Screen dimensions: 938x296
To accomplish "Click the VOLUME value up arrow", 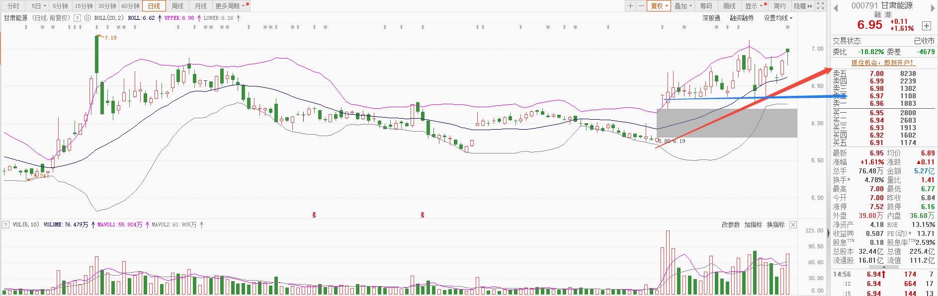I will 93,225.
